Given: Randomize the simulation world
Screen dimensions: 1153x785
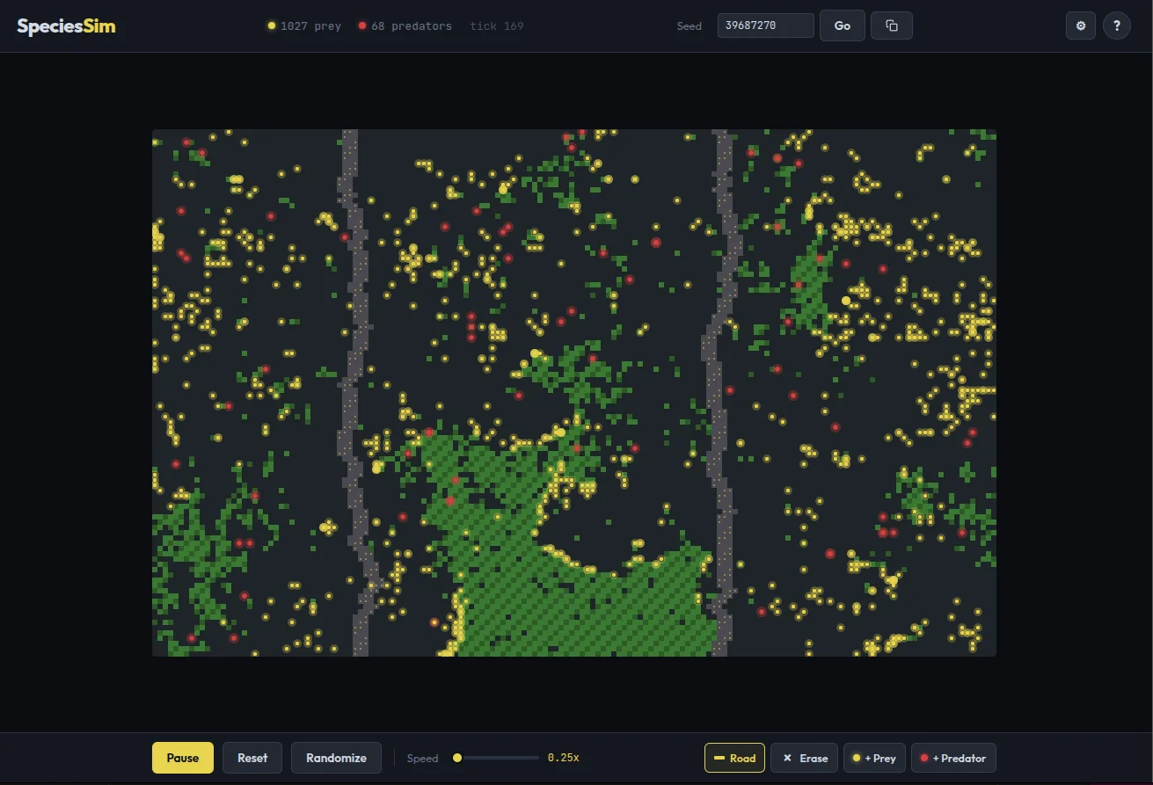Looking at the screenshot, I should coord(336,757).
